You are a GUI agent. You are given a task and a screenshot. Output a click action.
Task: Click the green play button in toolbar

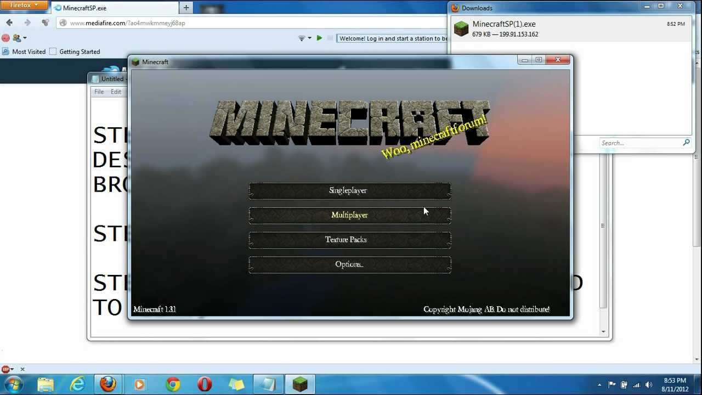319,38
